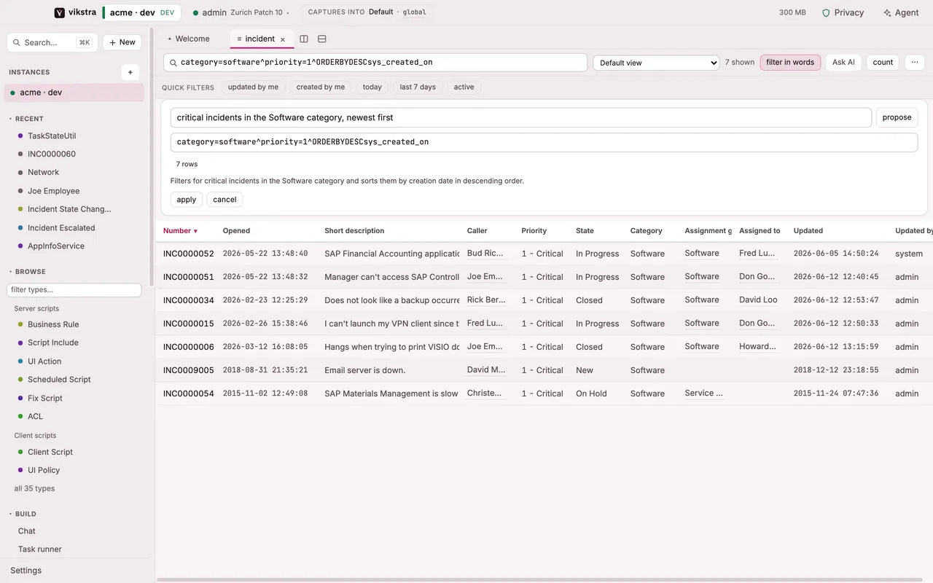Viewport: 933px width, 583px height.
Task: Open the CAPTURES INTO Default global selector
Action: pos(367,12)
